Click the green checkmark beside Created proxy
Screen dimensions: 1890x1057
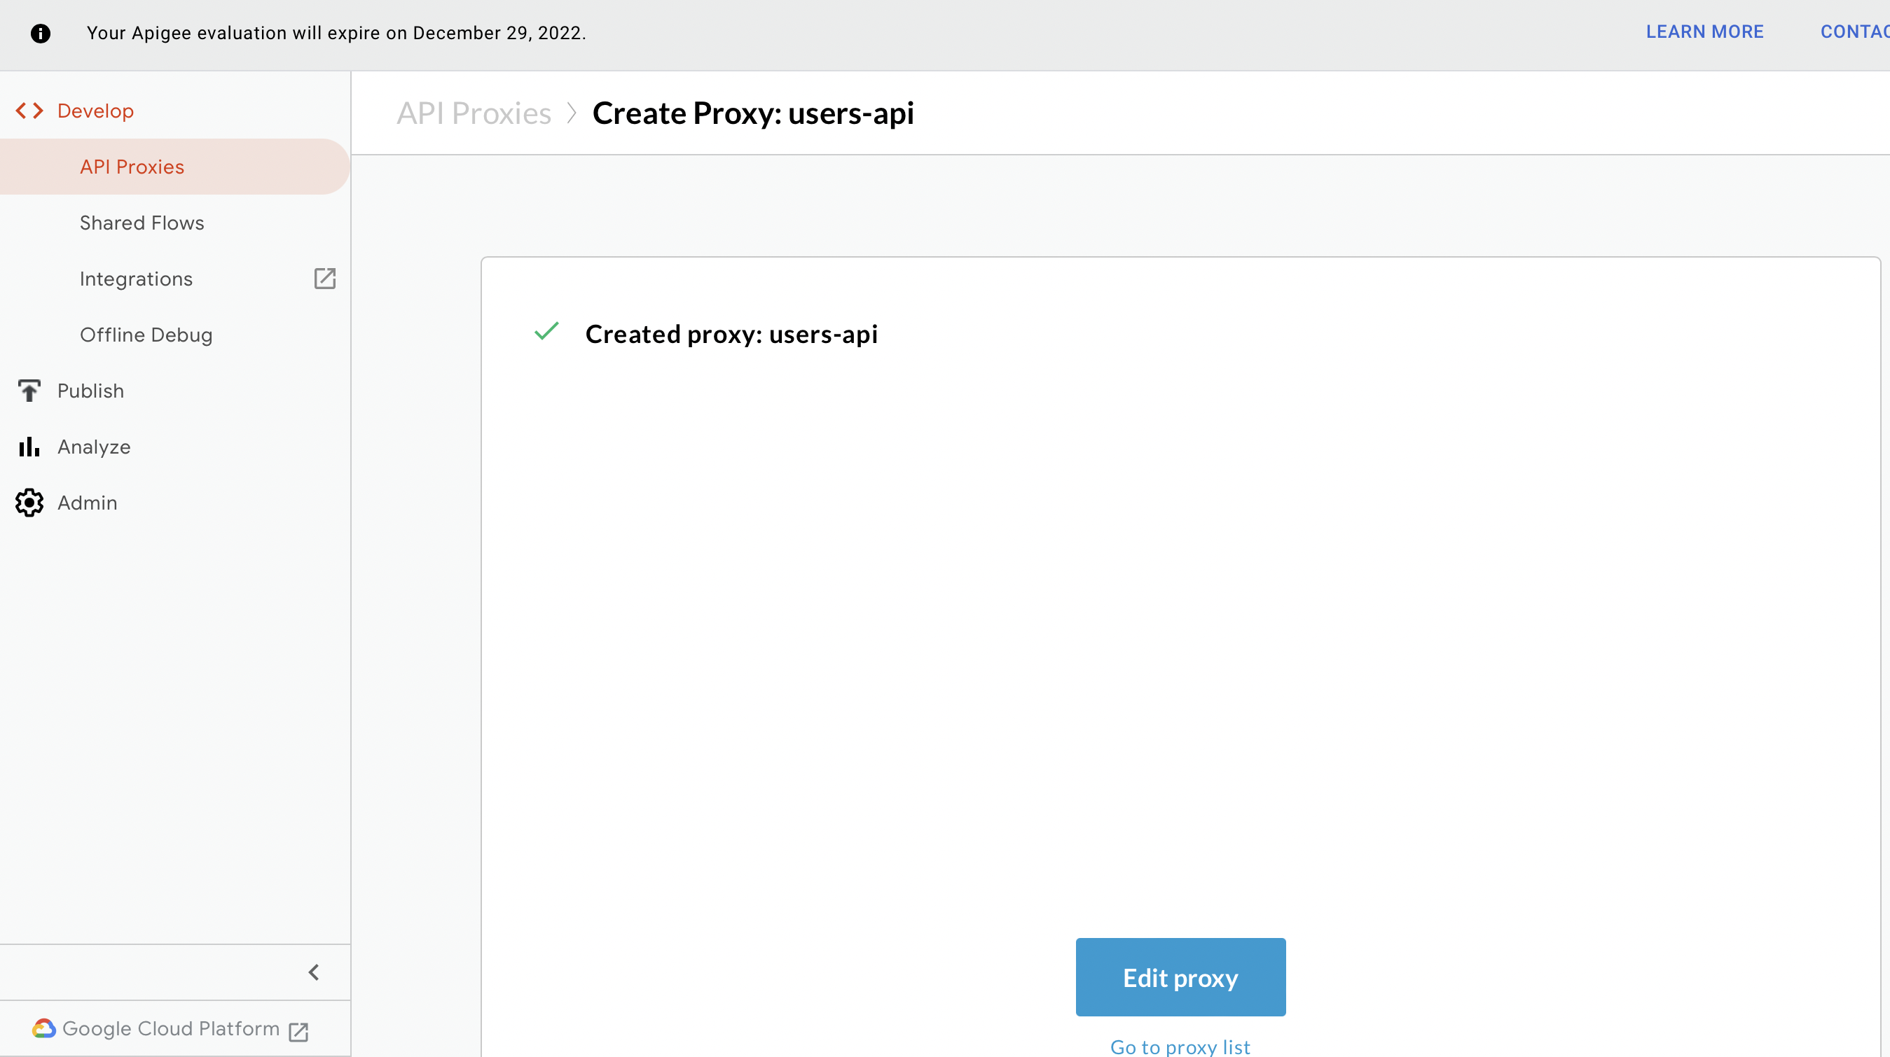pyautogui.click(x=546, y=332)
